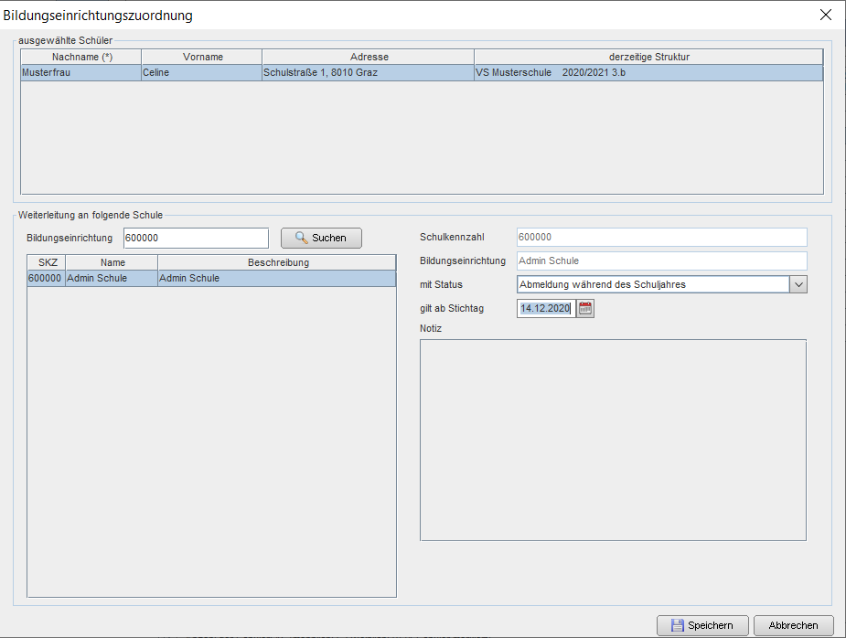Cancel the dialog with Abbrechen

793,625
